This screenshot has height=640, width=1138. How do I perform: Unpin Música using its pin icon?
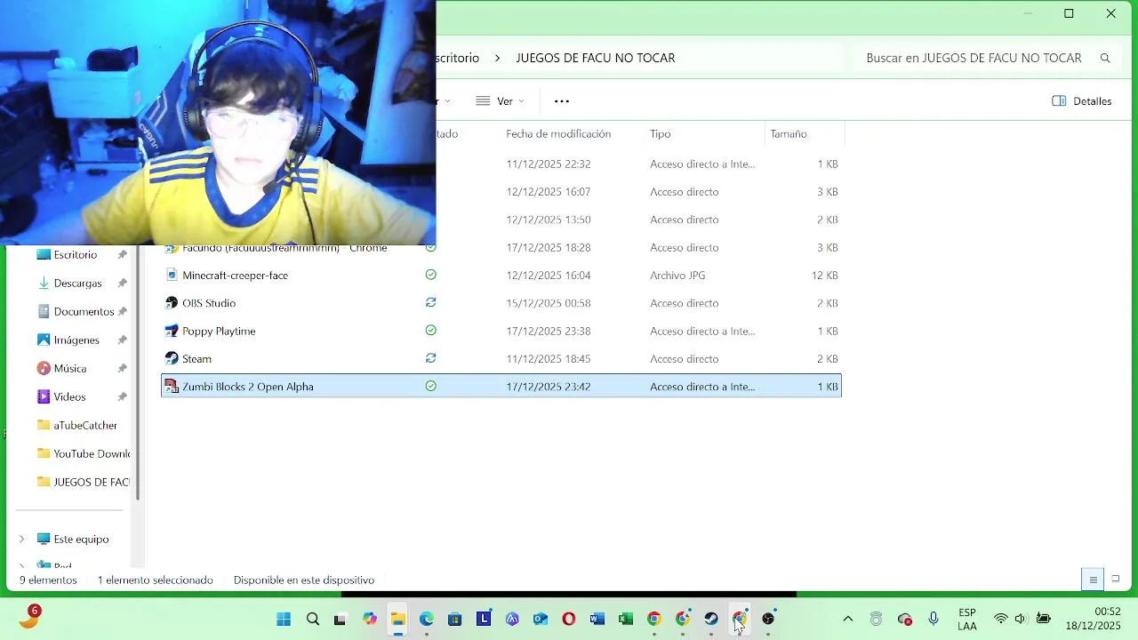point(123,369)
